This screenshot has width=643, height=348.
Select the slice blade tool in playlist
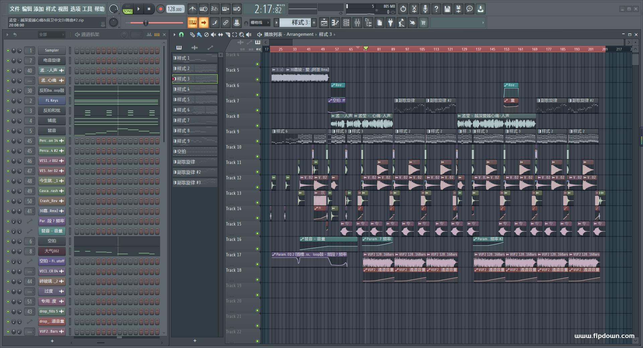point(228,34)
